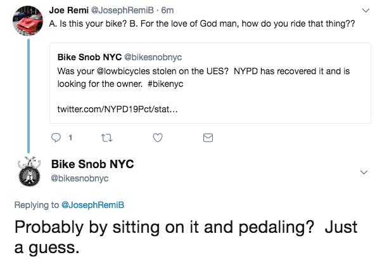Like Joe Remi's tweet with the heart

(158, 137)
